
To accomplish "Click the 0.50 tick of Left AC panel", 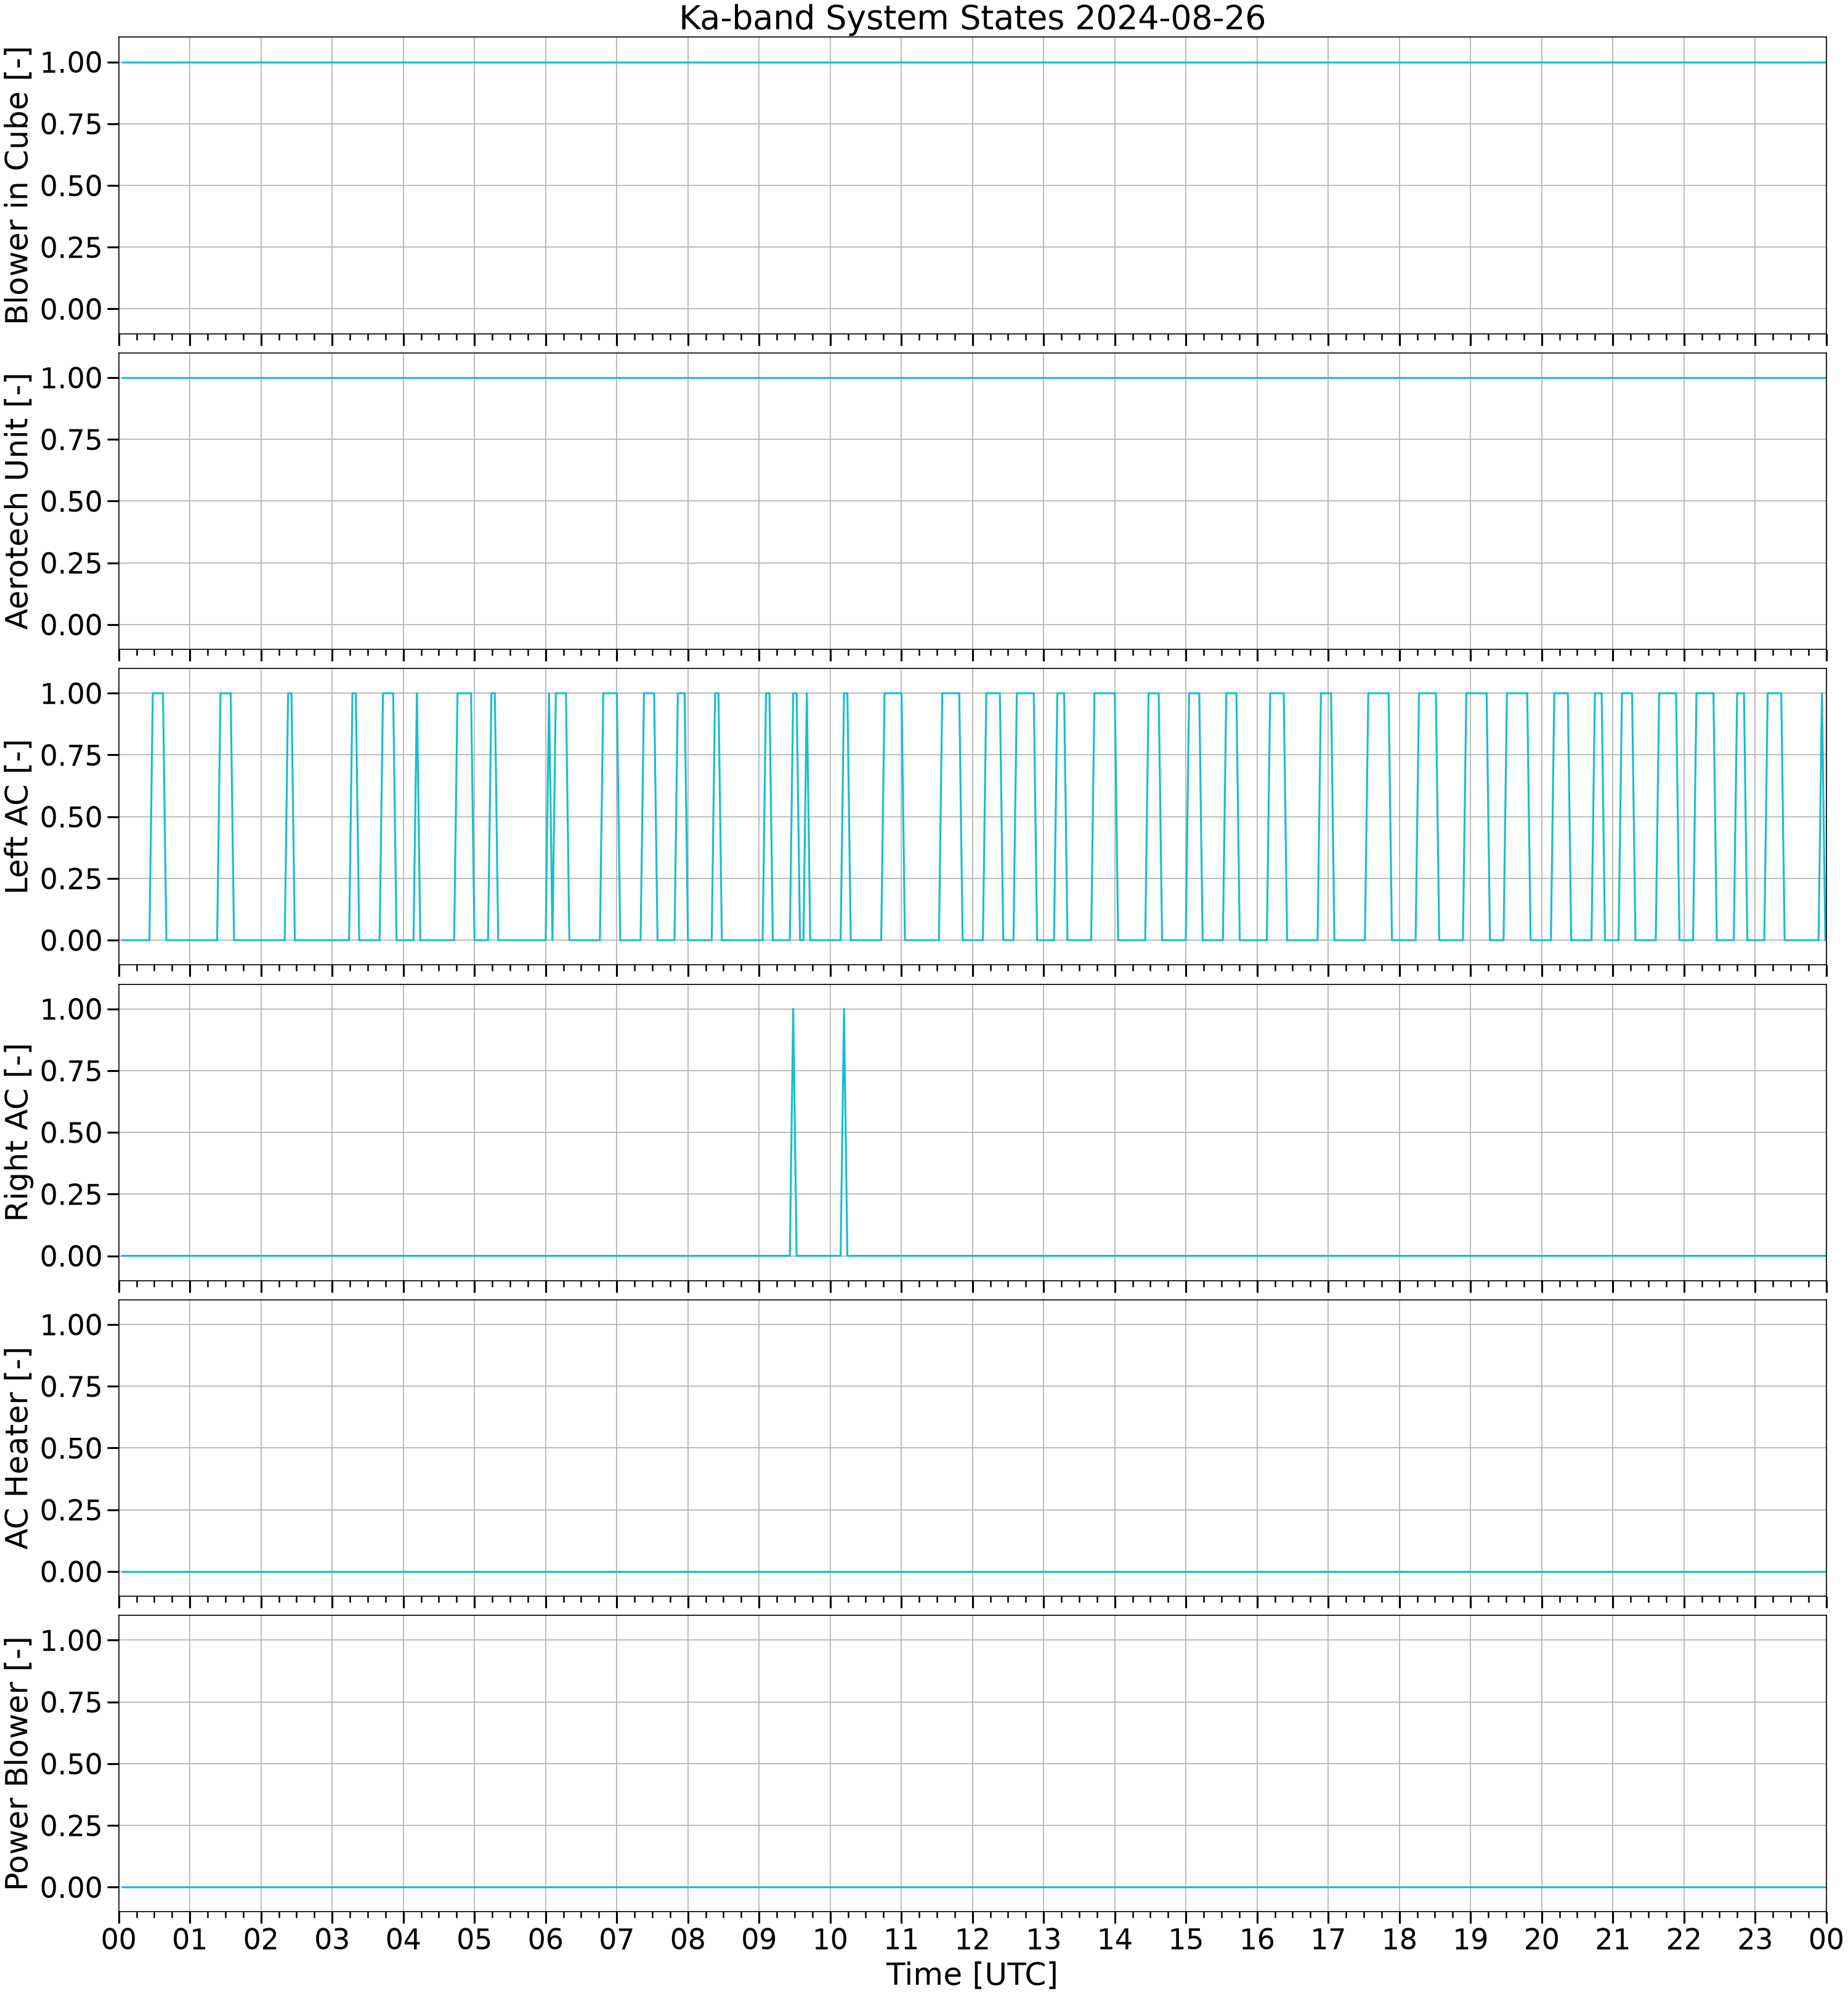I will tap(71, 817).
